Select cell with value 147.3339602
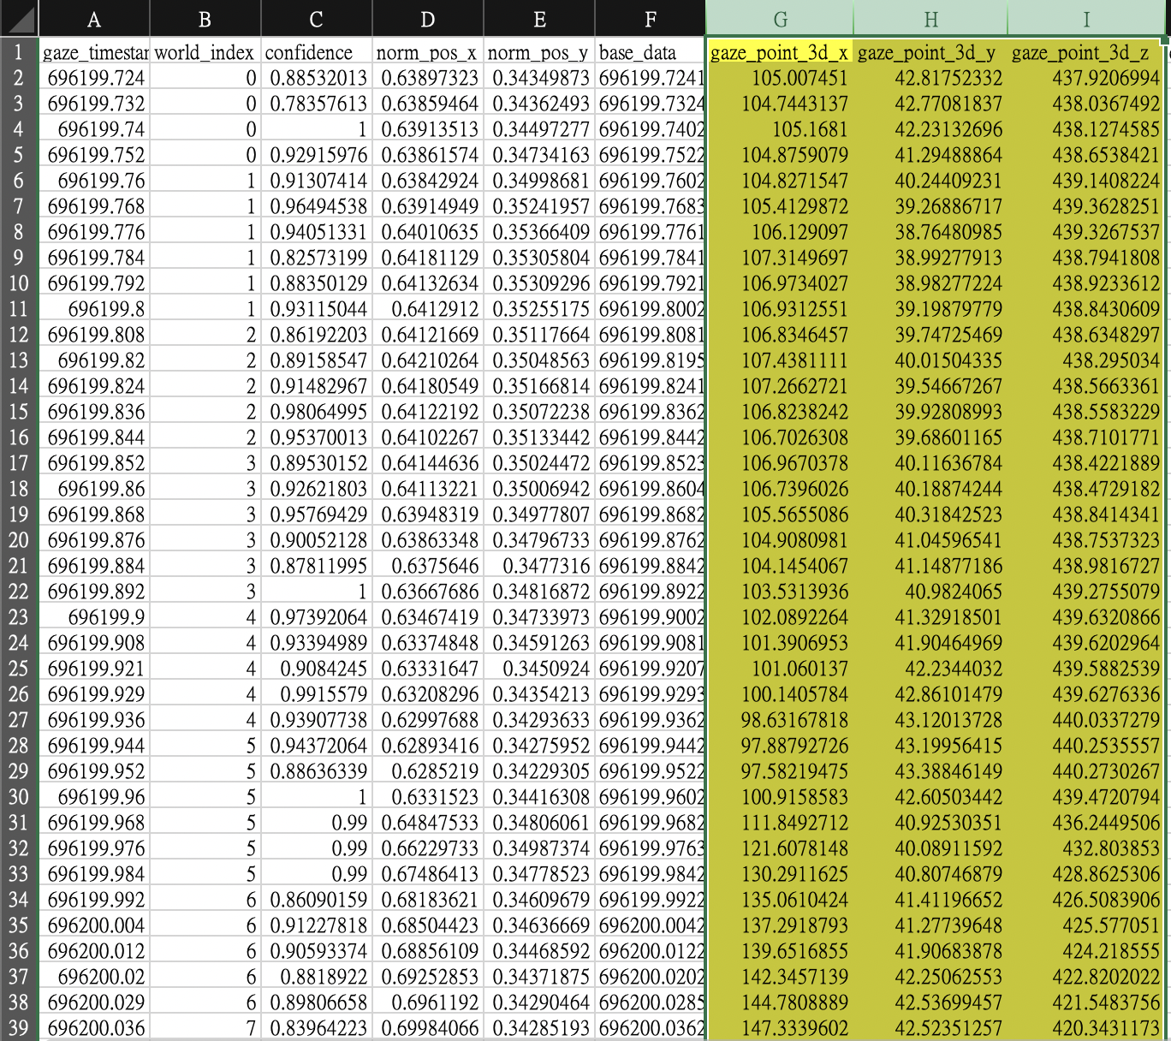The image size is (1171, 1041). tap(780, 1028)
